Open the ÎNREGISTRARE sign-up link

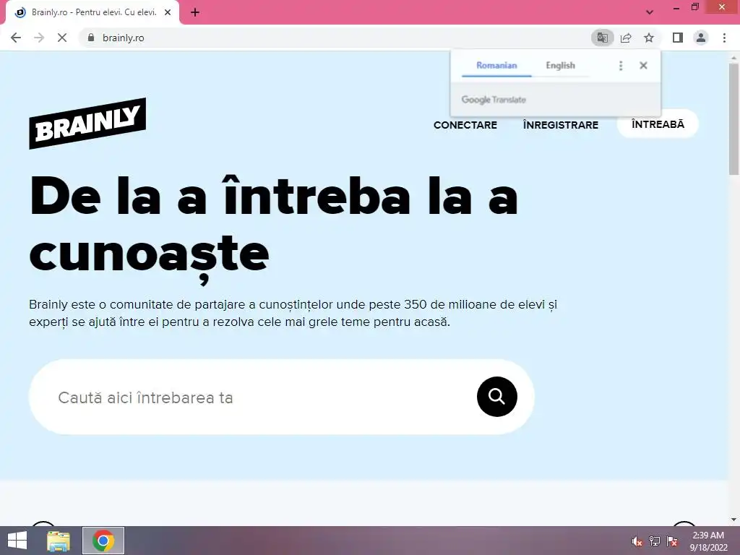[x=561, y=125]
